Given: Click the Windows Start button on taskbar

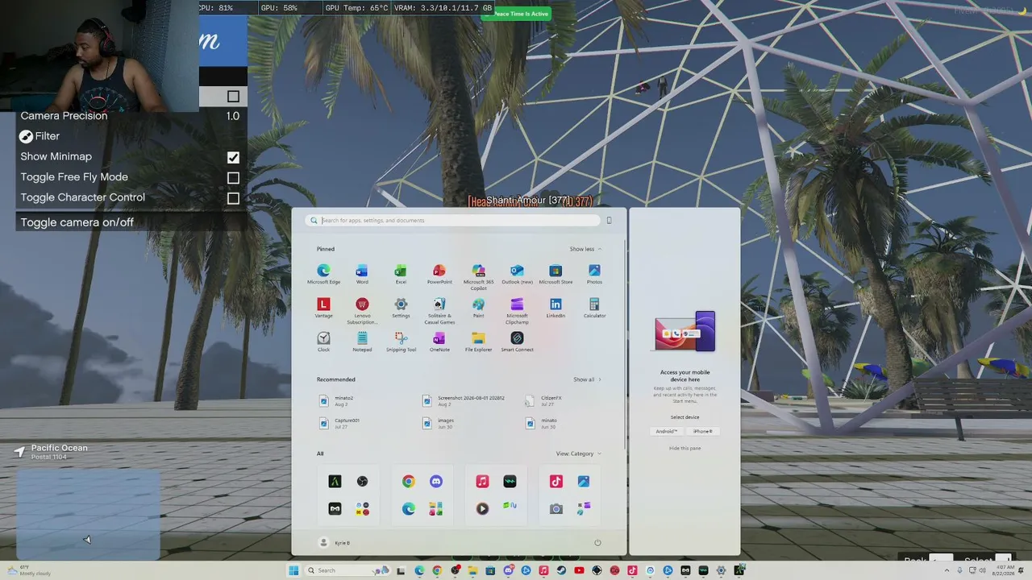Looking at the screenshot, I should pos(293,570).
